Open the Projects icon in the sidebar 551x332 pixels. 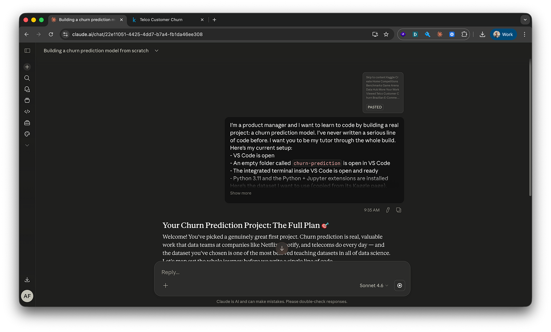click(27, 100)
